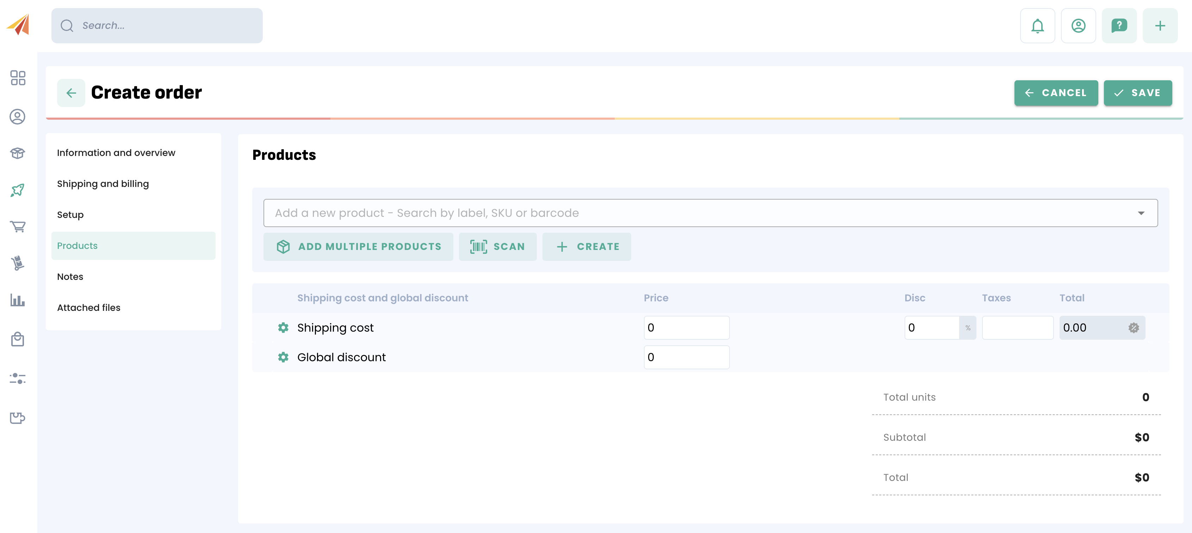This screenshot has height=533, width=1192.
Task: Toggle the total field gear badge
Action: (x=1133, y=328)
